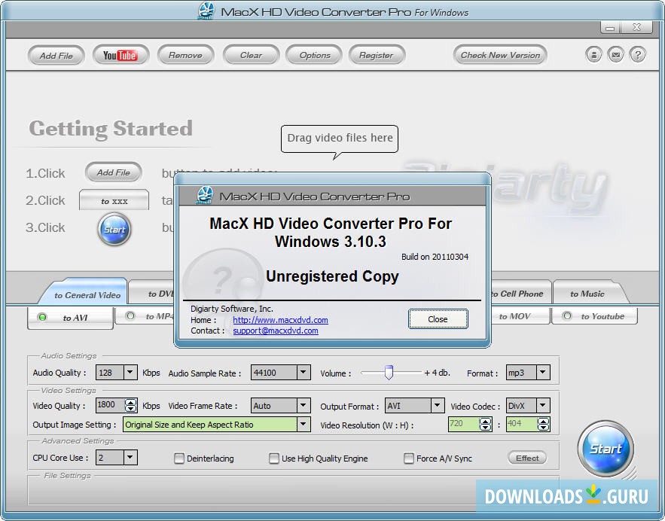Open help via the question mark icon
Viewport: 665px width, 521px height.
pyautogui.click(x=637, y=55)
